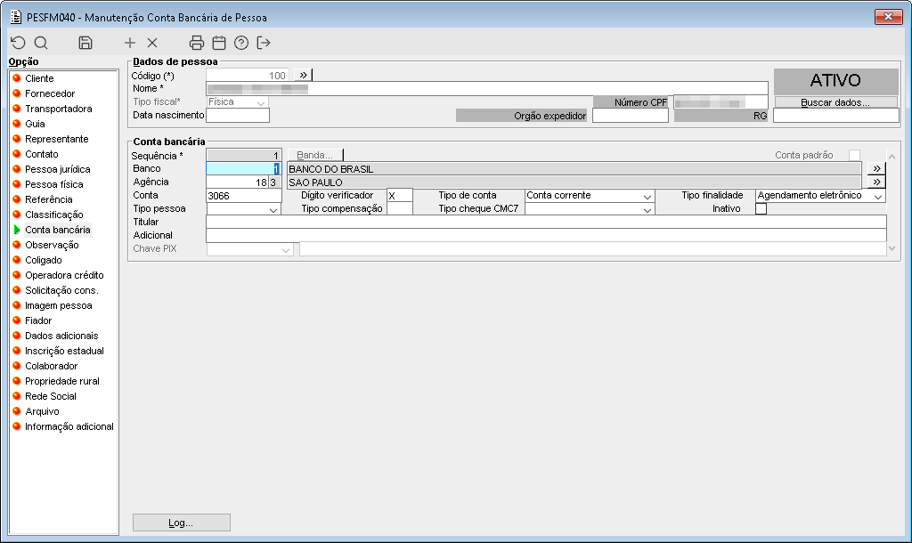Screen dimensions: 912x543
Task: Select the Arquivo option
Action: pyautogui.click(x=42, y=411)
